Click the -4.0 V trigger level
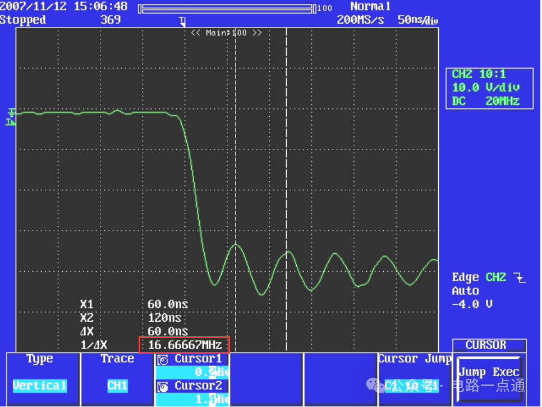Image resolution: width=542 pixels, height=407 pixels. pos(472,304)
